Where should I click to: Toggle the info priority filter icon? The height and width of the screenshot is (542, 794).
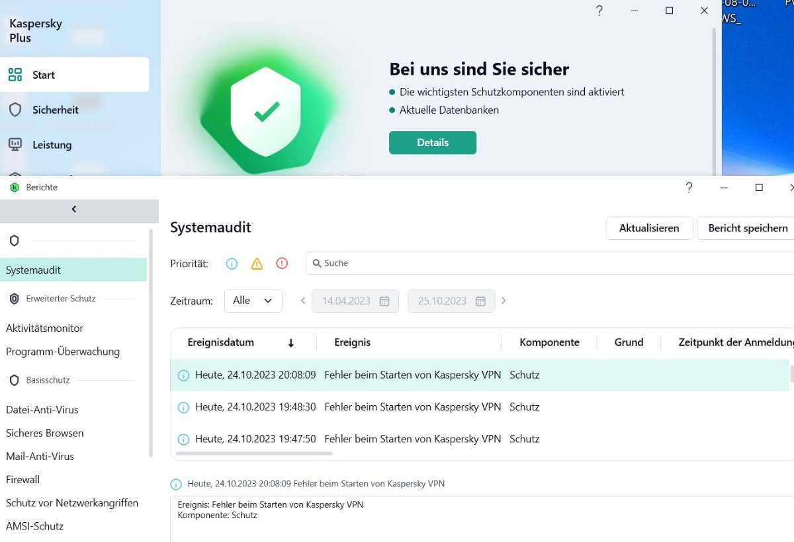point(232,264)
